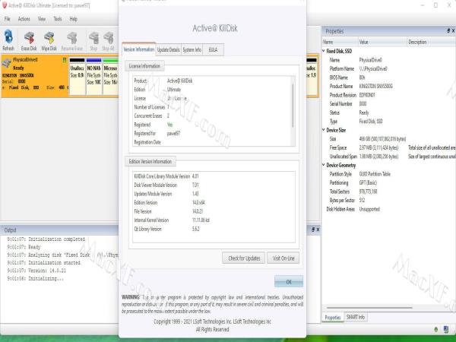Image resolution: width=456 pixels, height=342 pixels.
Task: Switch to the Version Information tab
Action: (139, 49)
